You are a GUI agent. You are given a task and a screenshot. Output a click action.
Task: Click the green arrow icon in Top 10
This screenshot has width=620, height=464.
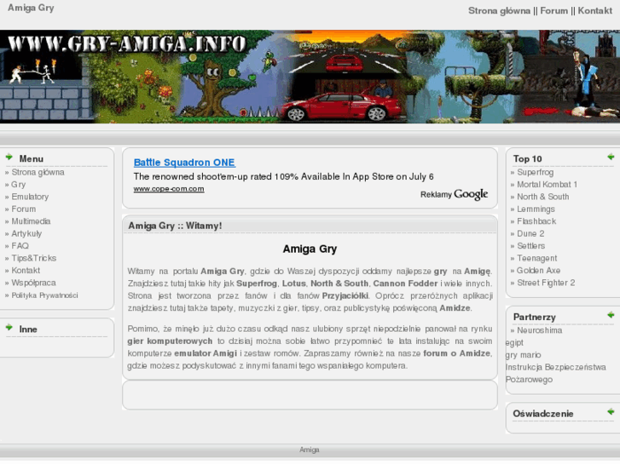611,158
